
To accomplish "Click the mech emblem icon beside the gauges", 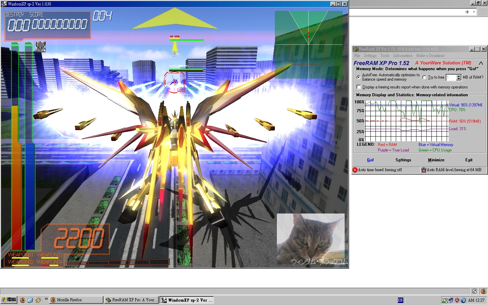I will click(x=40, y=47).
